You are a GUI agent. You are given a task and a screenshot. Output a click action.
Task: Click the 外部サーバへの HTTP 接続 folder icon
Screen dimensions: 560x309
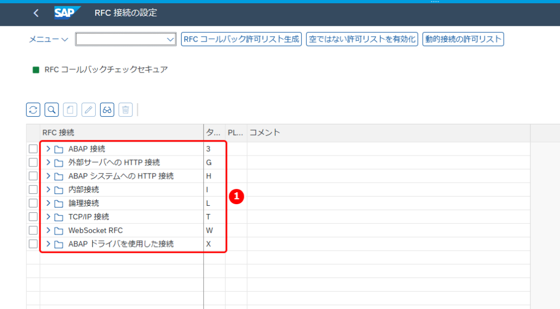[x=59, y=163]
